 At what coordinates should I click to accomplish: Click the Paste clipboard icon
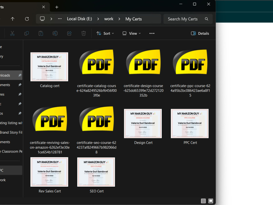tap(41, 33)
